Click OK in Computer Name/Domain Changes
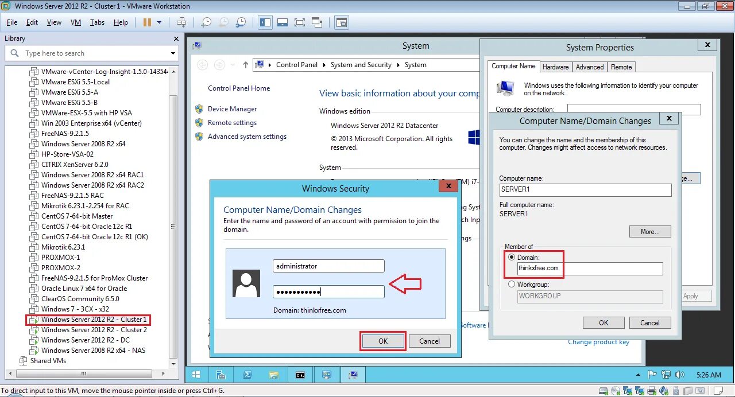Viewport: 735px width, 397px height. click(x=604, y=322)
